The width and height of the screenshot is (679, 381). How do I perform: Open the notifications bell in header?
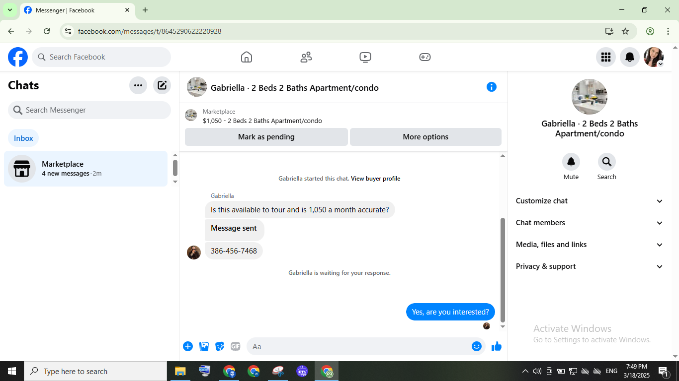click(630, 57)
